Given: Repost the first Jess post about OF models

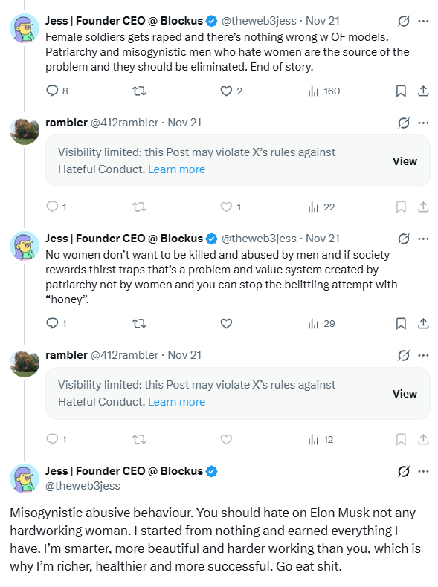Looking at the screenshot, I should point(139,91).
